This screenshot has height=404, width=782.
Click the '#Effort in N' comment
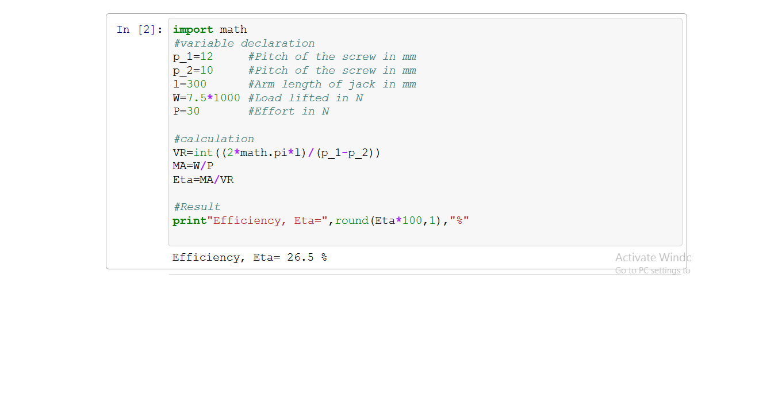click(x=289, y=112)
